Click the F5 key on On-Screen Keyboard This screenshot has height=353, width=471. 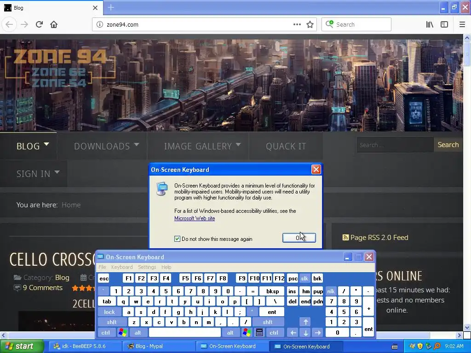[x=185, y=279]
